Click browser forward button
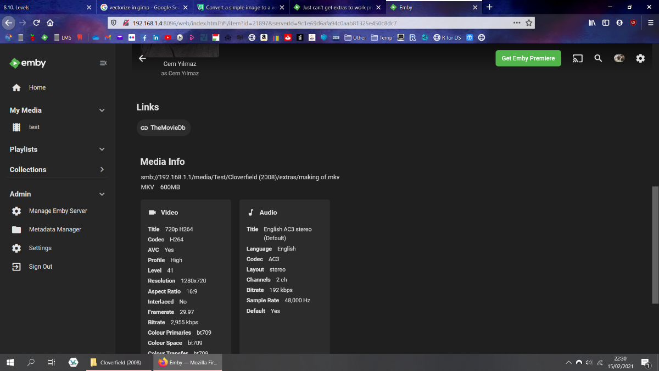The height and width of the screenshot is (371, 659). click(x=23, y=23)
